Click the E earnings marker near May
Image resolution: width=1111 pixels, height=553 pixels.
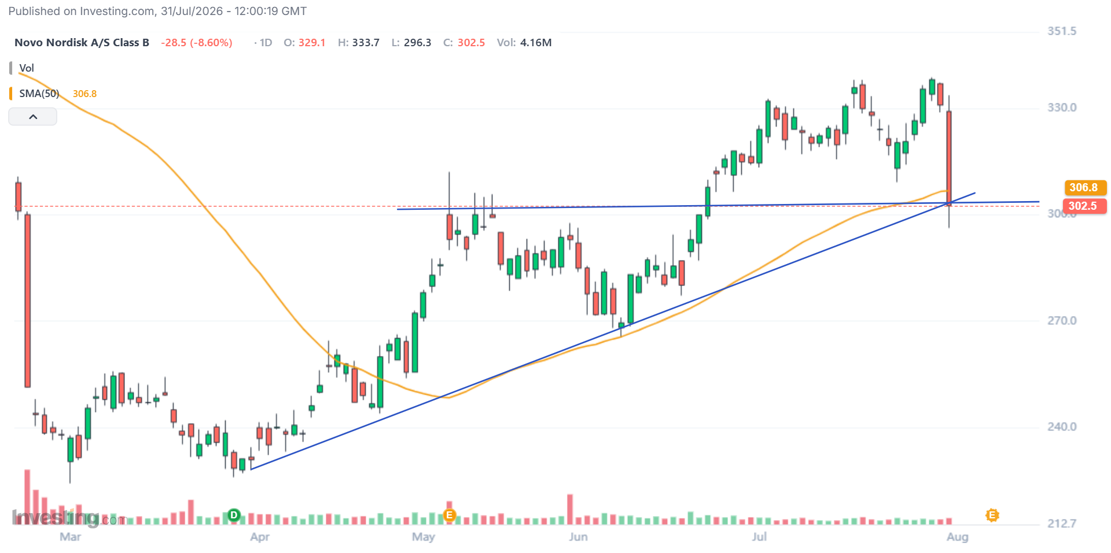pyautogui.click(x=449, y=515)
